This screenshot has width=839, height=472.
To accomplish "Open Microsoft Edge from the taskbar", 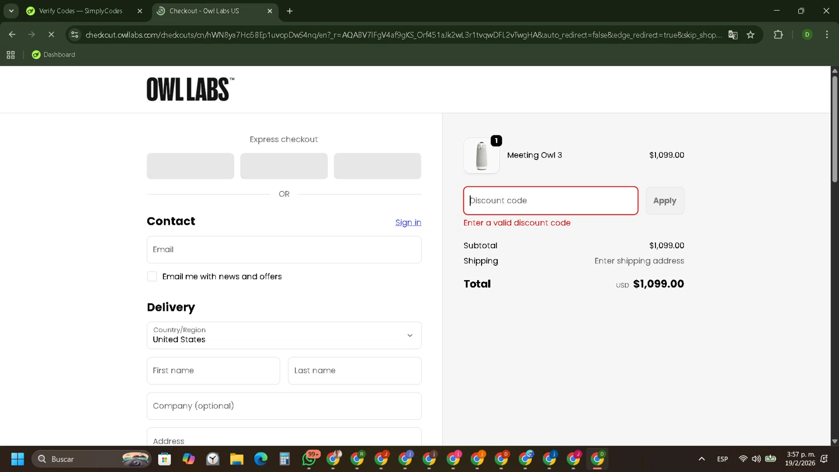I will pos(261,459).
